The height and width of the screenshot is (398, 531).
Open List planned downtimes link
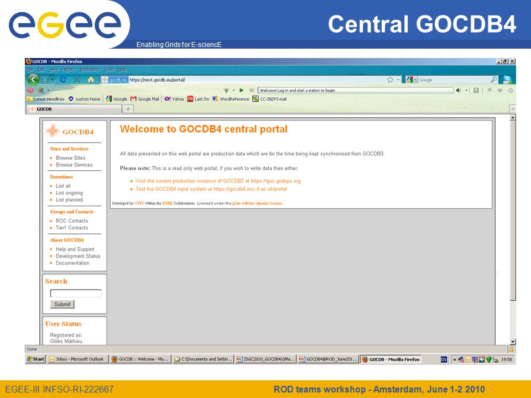coord(69,200)
